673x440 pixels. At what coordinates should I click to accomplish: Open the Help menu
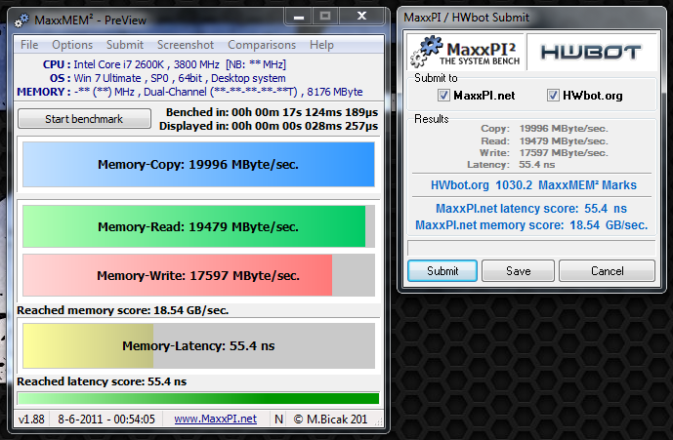click(x=321, y=45)
